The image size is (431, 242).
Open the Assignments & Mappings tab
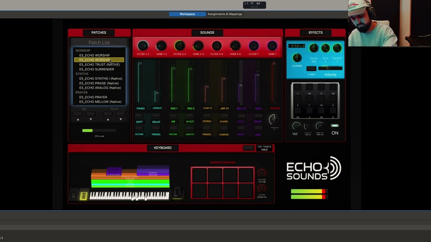[225, 14]
